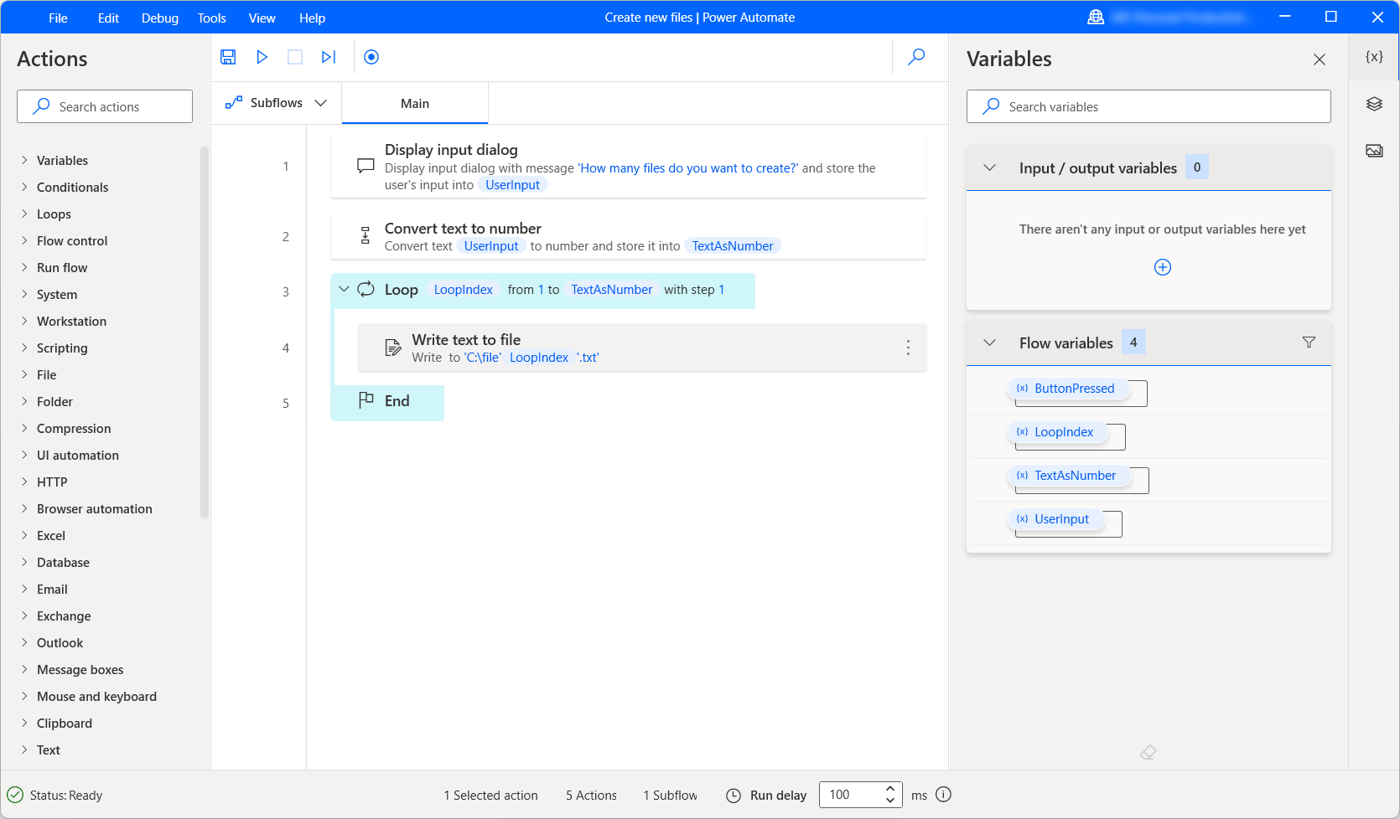Collapse the Loop action block
1400x819 pixels.
[344, 289]
